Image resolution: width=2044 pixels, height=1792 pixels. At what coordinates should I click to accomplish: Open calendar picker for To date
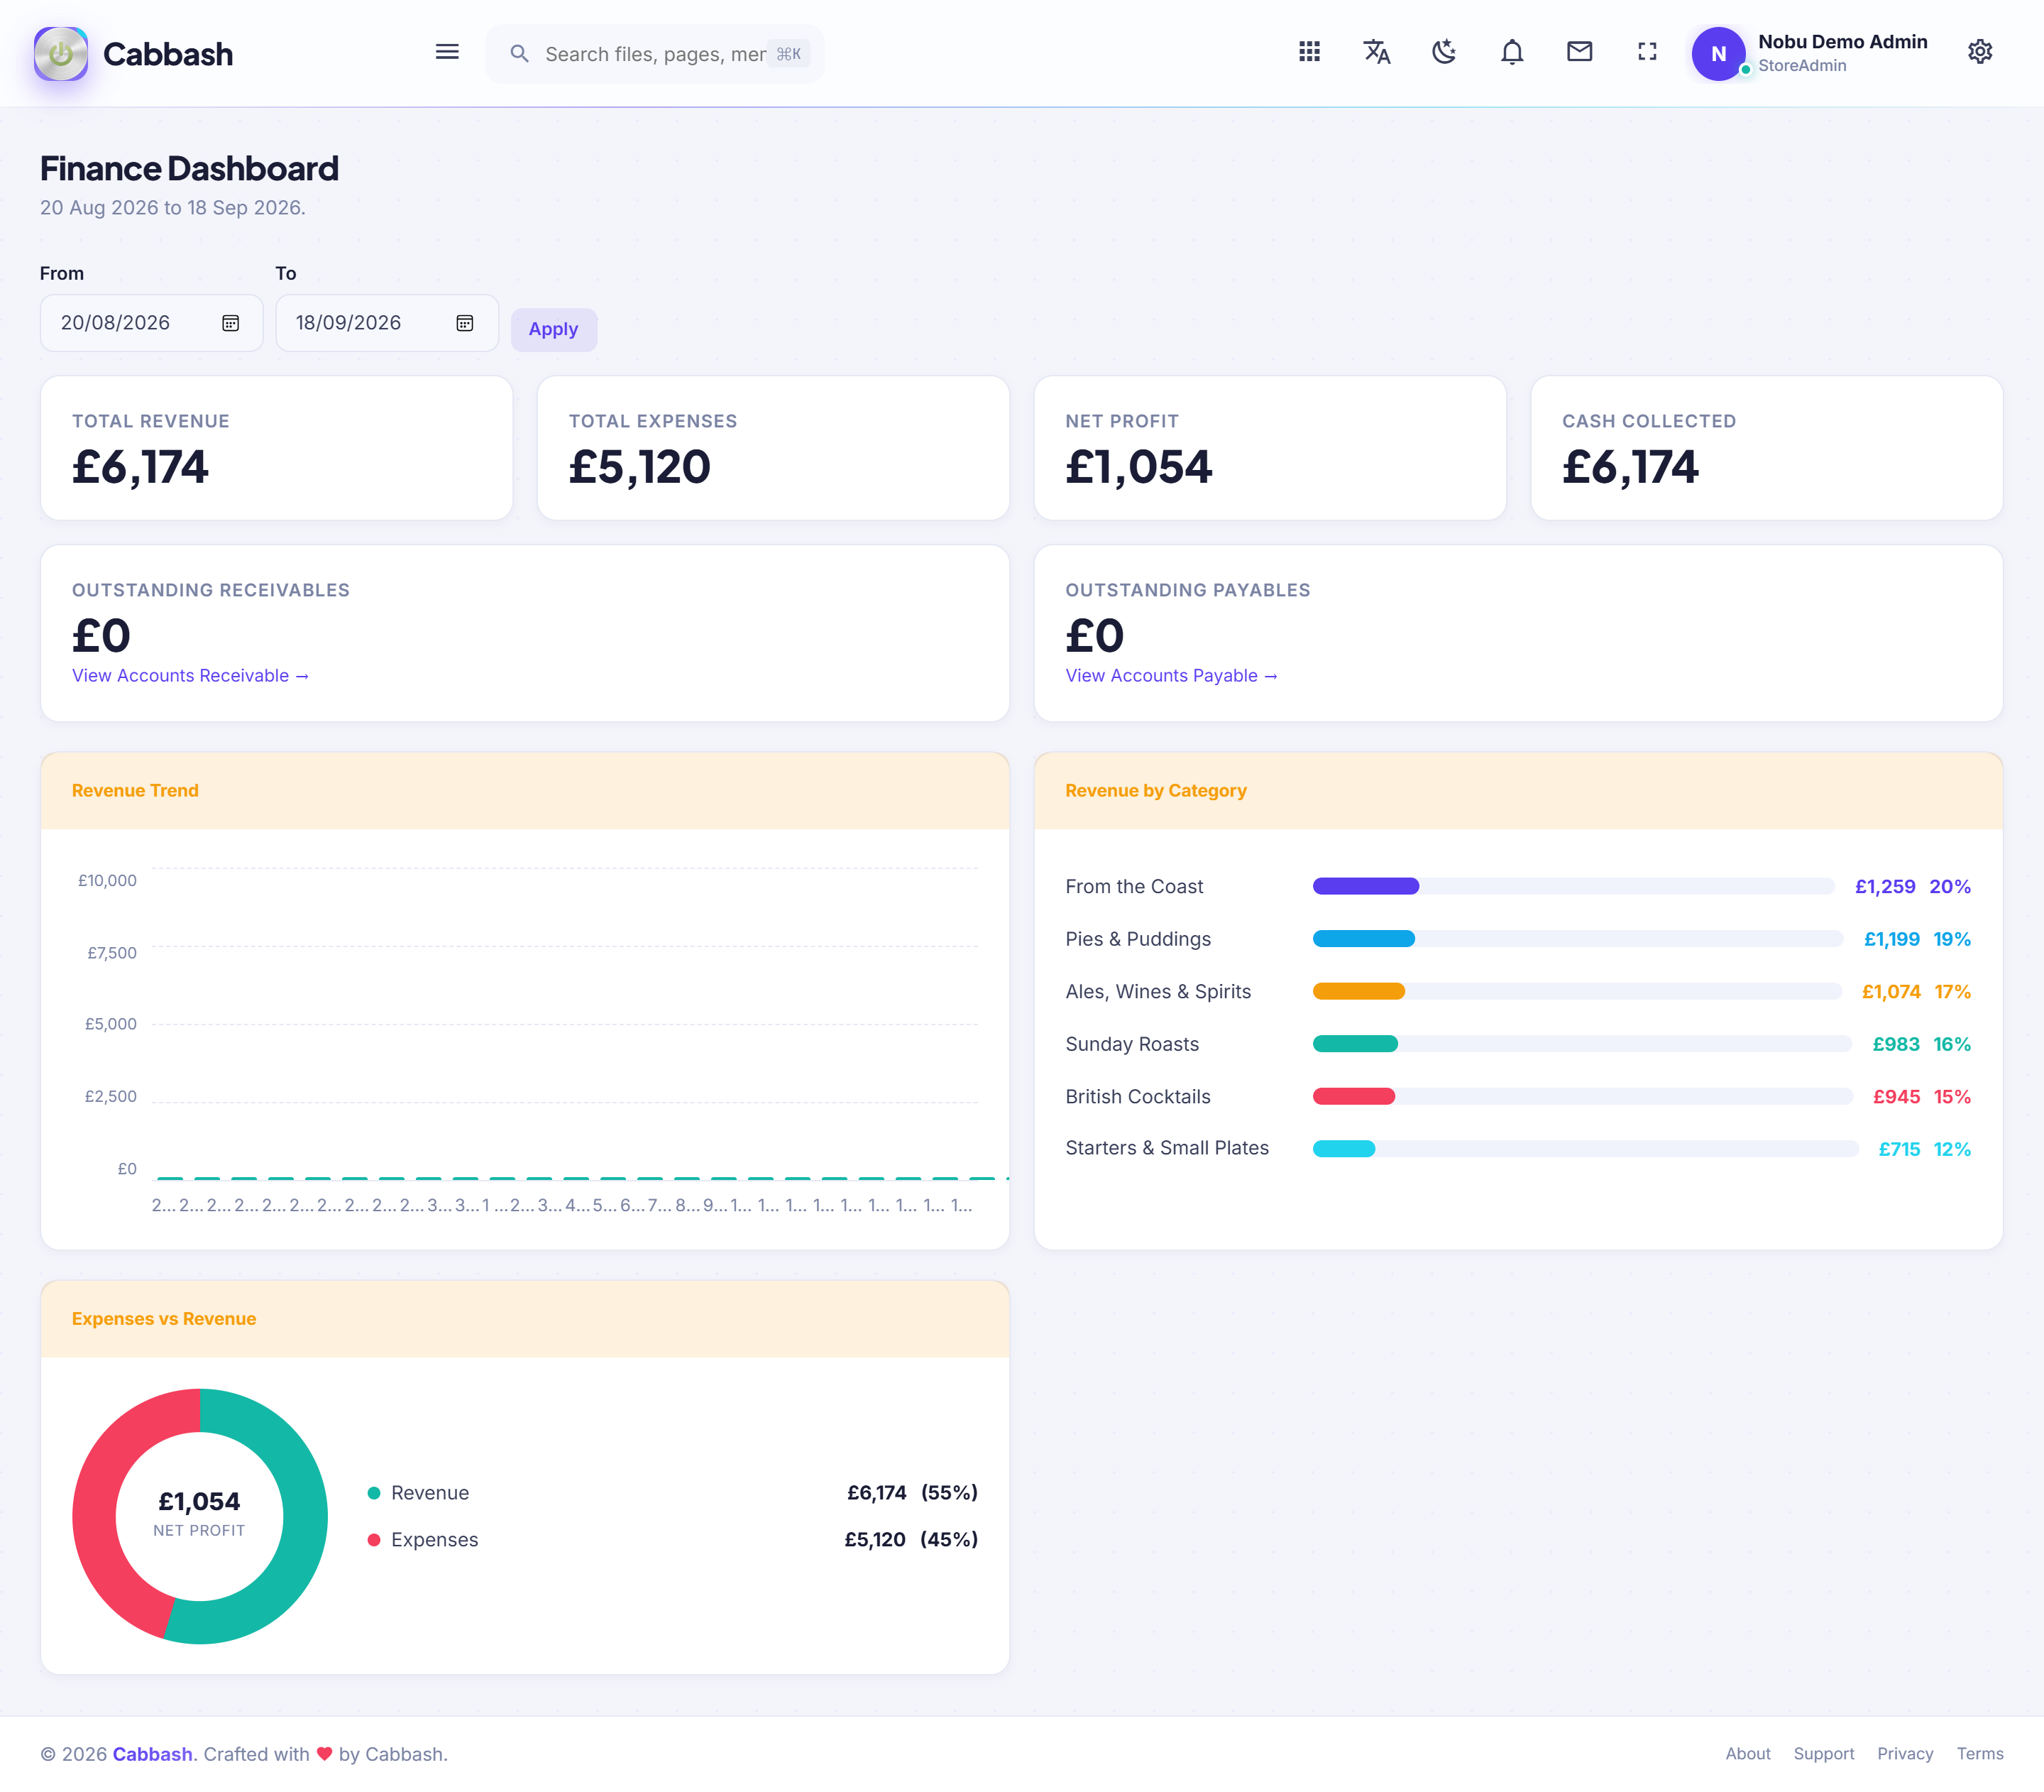(465, 323)
